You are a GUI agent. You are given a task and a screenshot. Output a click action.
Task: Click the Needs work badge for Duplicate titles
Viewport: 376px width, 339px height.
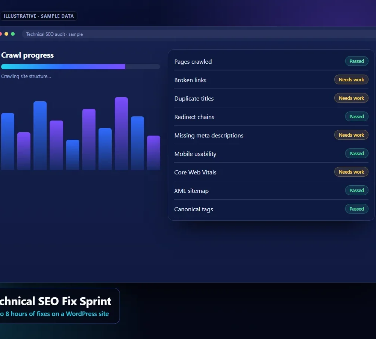coord(351,98)
